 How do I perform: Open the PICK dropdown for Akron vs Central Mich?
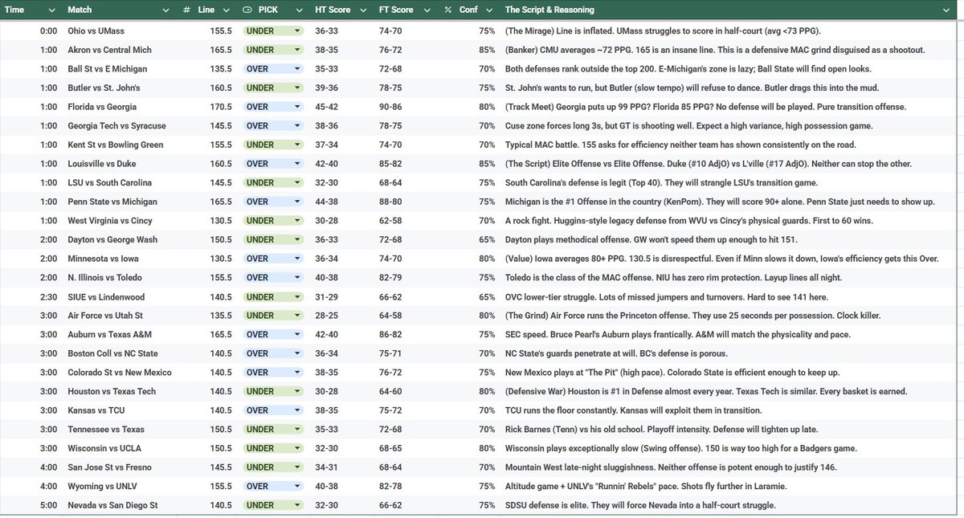pyautogui.click(x=297, y=50)
